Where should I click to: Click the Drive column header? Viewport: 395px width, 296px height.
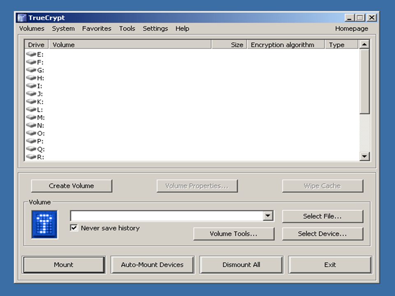pos(36,44)
